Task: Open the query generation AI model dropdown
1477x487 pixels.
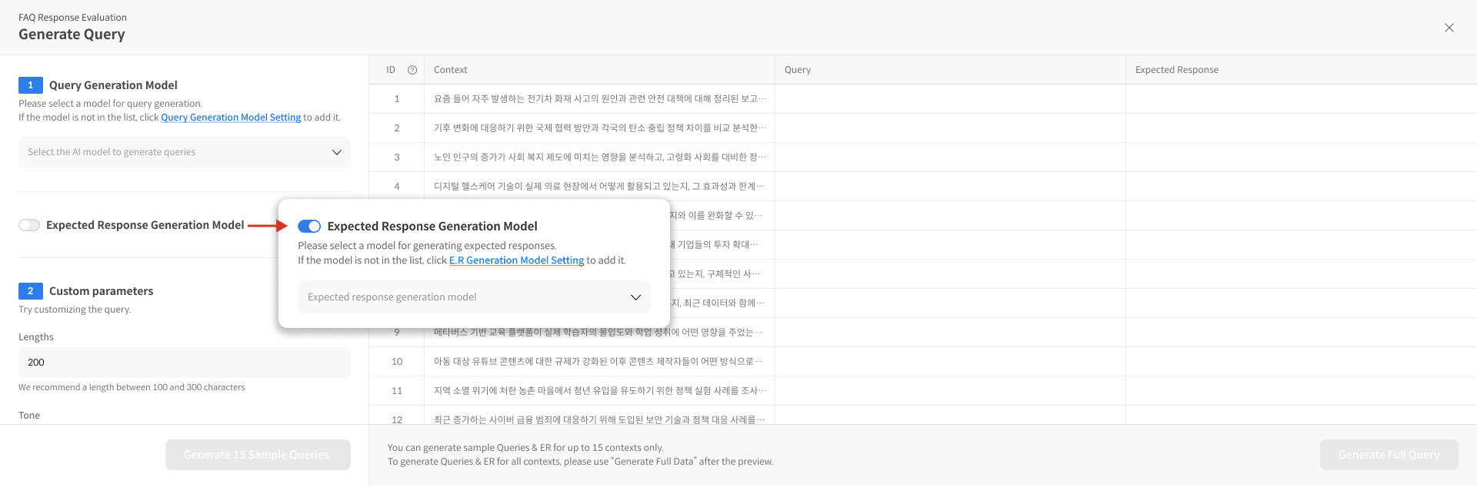Action: (184, 152)
